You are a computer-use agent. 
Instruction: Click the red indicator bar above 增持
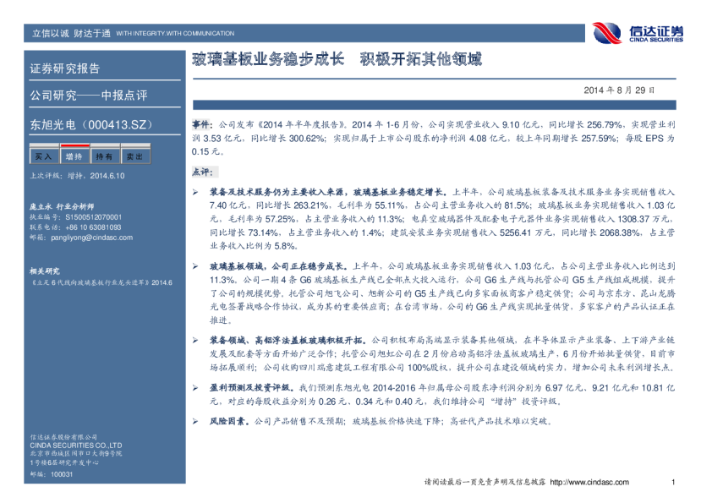point(74,145)
